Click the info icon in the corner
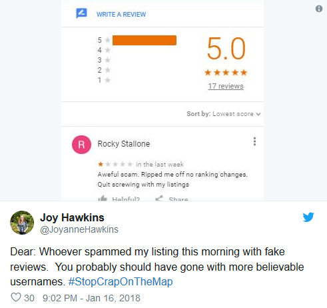 click(319, 9)
